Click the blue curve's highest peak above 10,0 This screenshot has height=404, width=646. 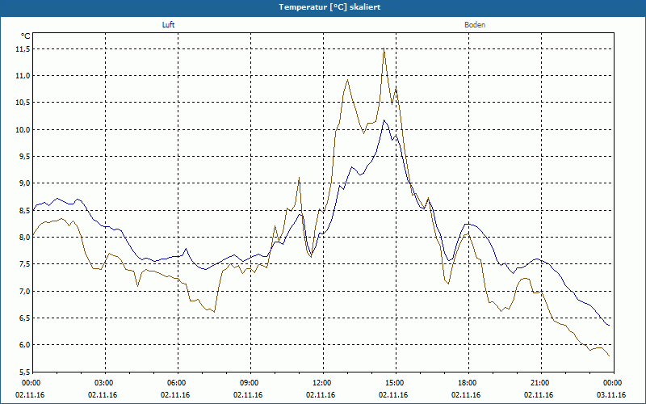[385, 120]
